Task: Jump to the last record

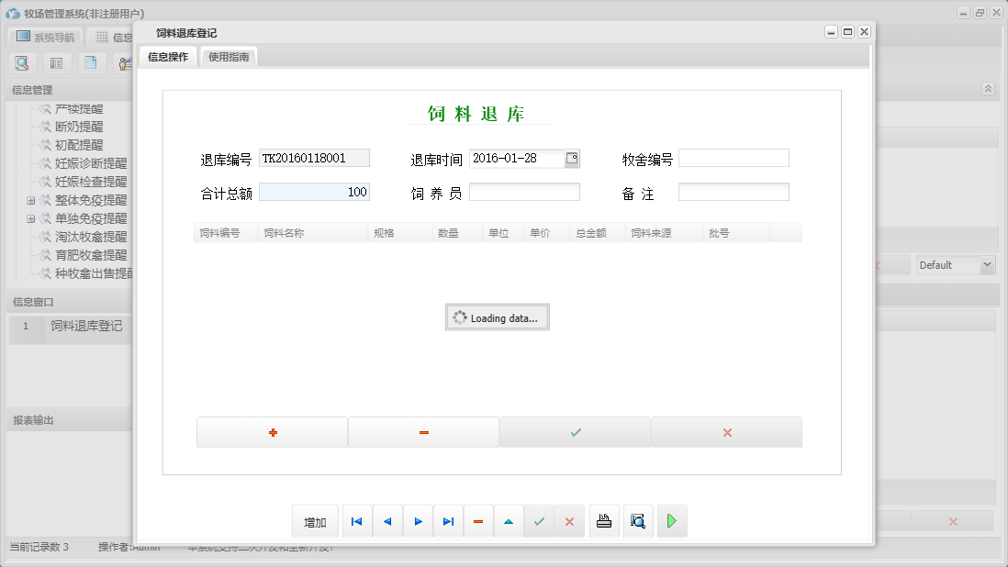Action: (448, 521)
